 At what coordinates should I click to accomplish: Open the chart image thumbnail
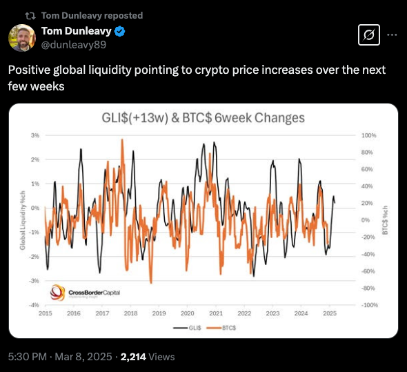(x=203, y=221)
